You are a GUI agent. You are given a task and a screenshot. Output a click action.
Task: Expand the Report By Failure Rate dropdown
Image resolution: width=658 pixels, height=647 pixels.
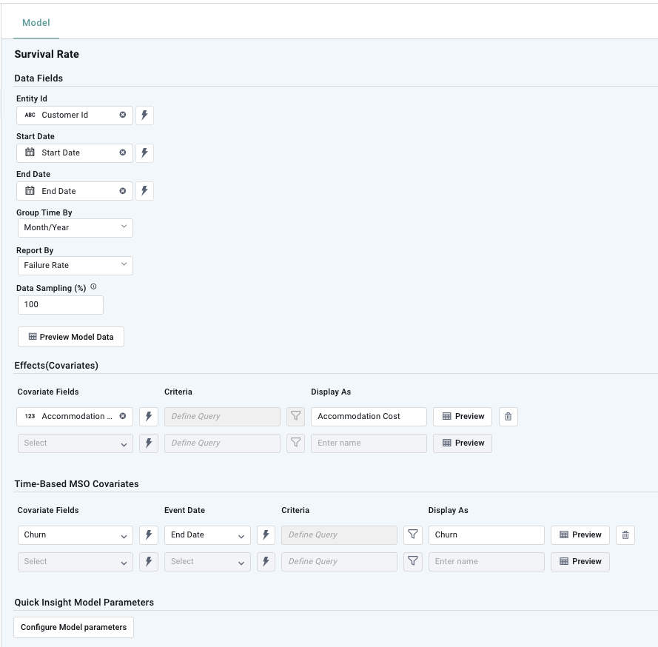(75, 265)
